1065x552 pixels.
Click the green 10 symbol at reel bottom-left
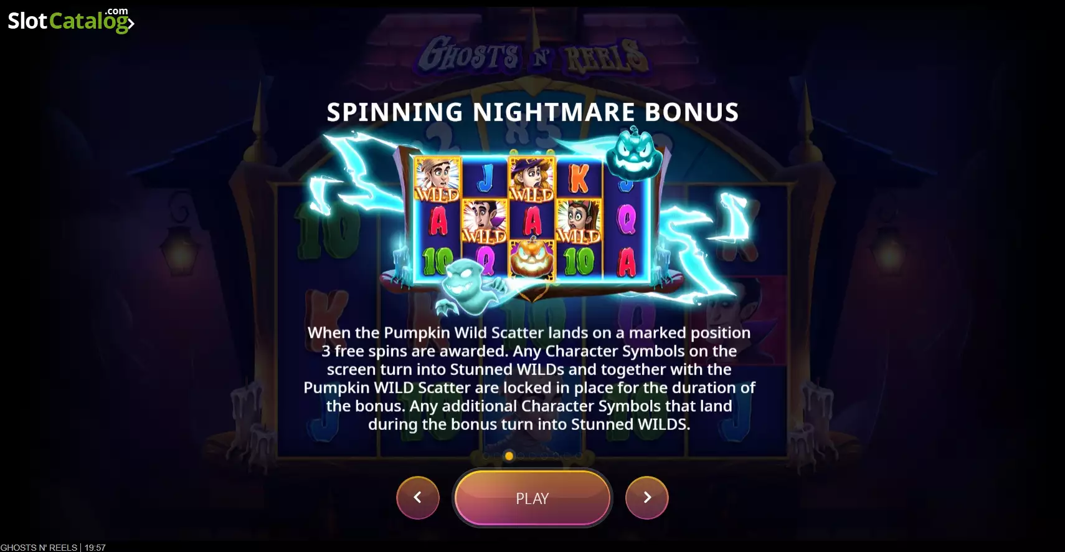pos(437,260)
